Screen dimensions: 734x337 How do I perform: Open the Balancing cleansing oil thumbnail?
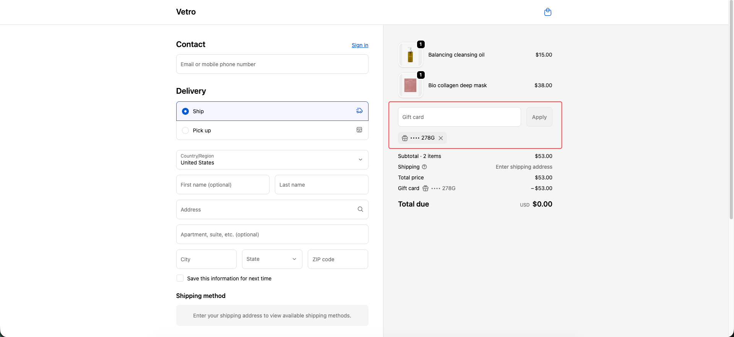point(410,55)
